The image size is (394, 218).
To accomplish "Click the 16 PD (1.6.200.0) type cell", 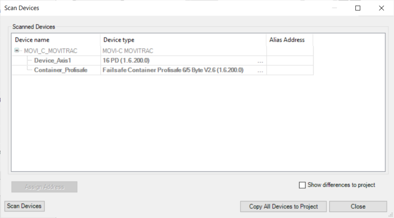I will (x=176, y=60).
